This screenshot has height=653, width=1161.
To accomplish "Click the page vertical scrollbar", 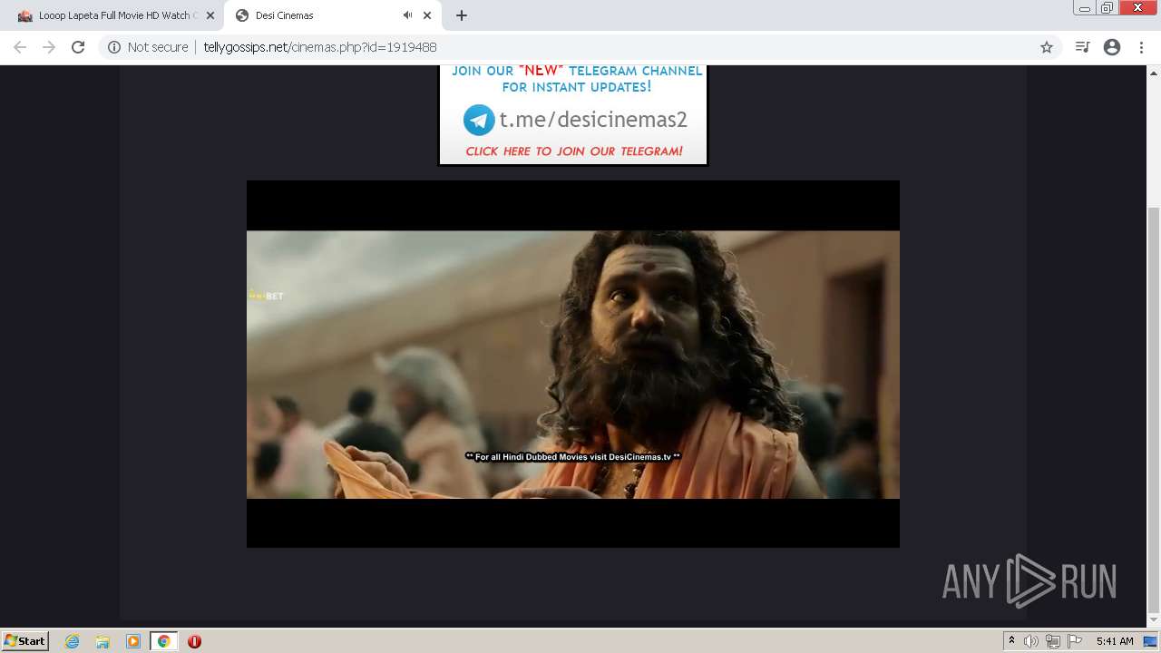I will (x=1154, y=410).
